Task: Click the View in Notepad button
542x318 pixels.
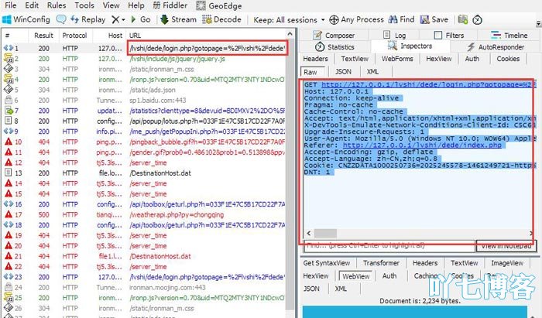Action: click(506, 246)
